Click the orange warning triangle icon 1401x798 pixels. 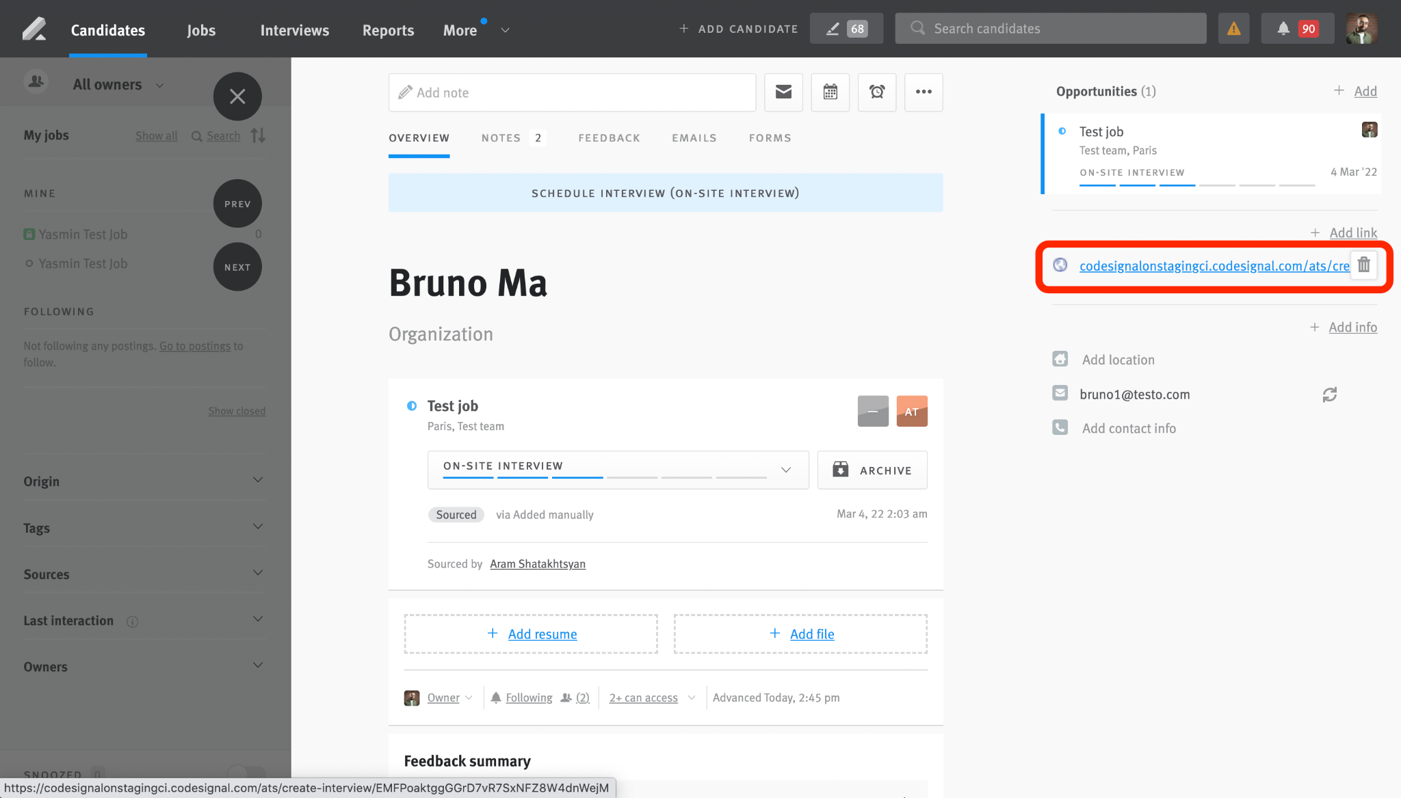tap(1233, 29)
